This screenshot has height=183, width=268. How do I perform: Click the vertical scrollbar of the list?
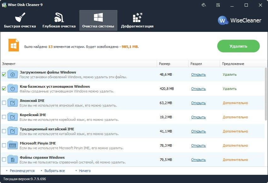click(x=266, y=94)
